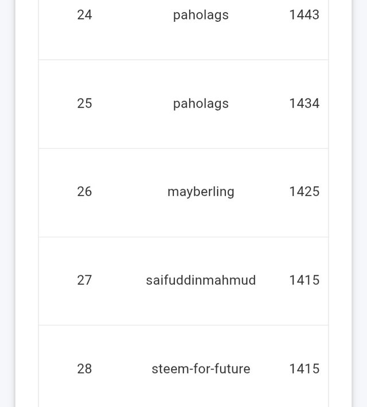Select paholags in the rank 24 row
Screen dimensions: 367x407
pyautogui.click(x=201, y=15)
